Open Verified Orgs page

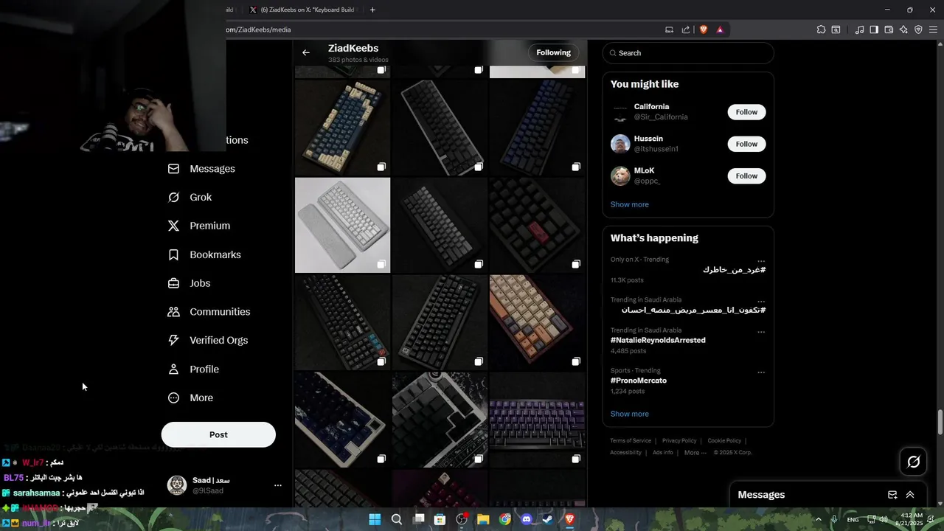pyautogui.click(x=207, y=341)
